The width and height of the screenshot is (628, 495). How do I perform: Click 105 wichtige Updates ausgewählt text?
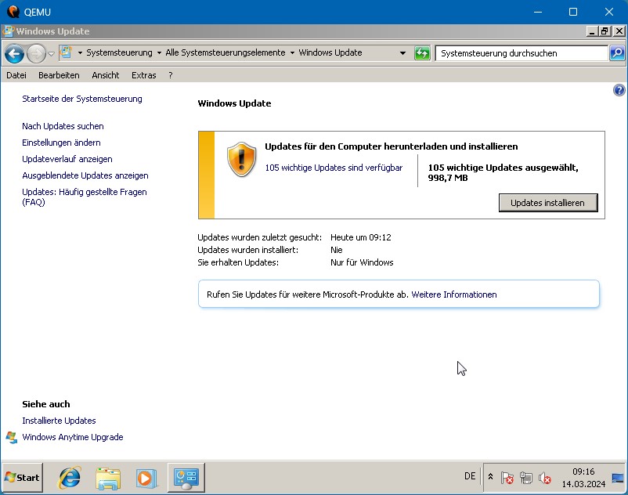point(503,172)
